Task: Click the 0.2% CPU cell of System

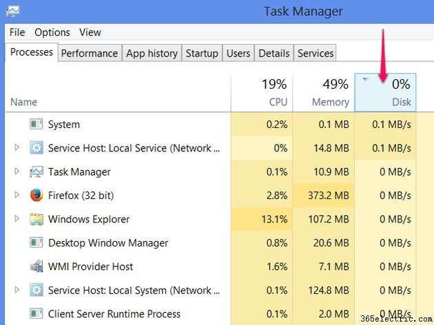Action: click(262, 124)
